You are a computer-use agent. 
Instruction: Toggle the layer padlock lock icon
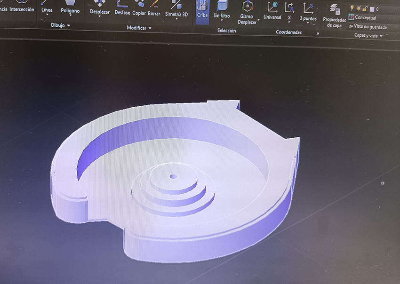[x=365, y=8]
